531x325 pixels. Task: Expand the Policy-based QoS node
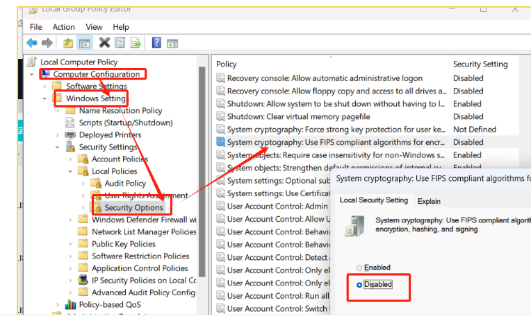pos(57,304)
